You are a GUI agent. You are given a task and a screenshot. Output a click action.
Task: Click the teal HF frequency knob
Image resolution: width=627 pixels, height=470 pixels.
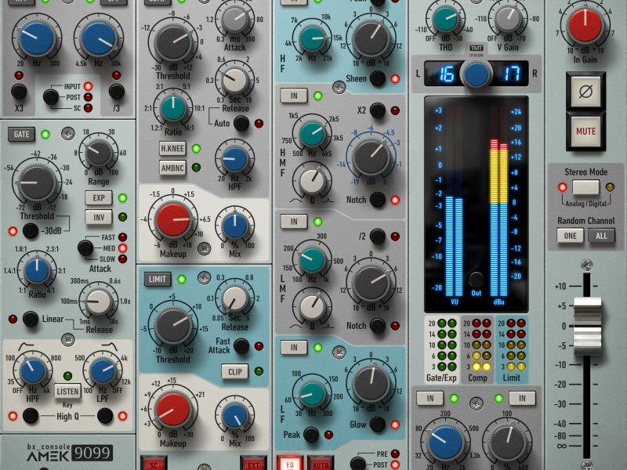point(311,38)
